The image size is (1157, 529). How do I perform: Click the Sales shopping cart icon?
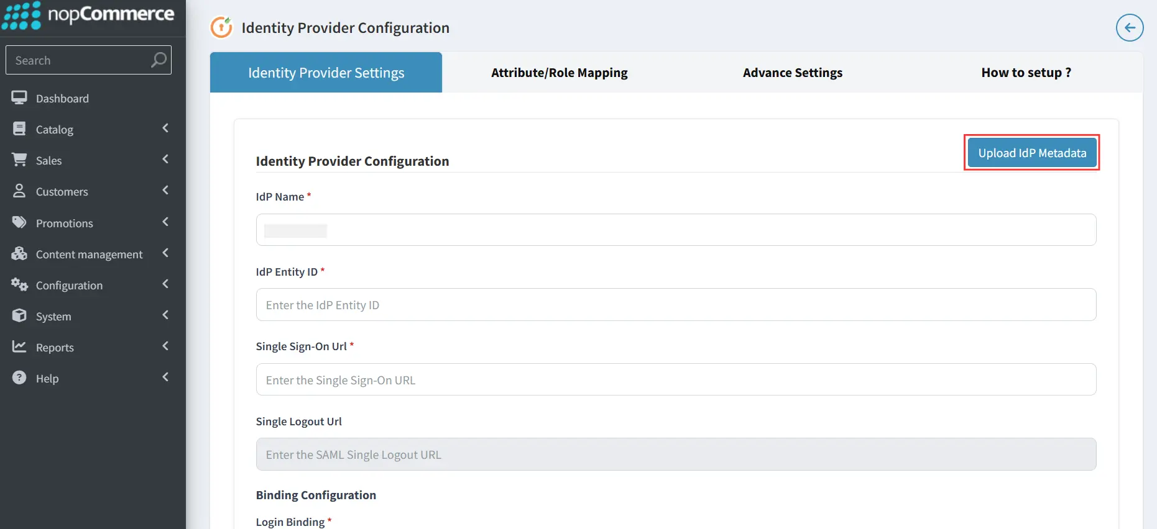19,160
